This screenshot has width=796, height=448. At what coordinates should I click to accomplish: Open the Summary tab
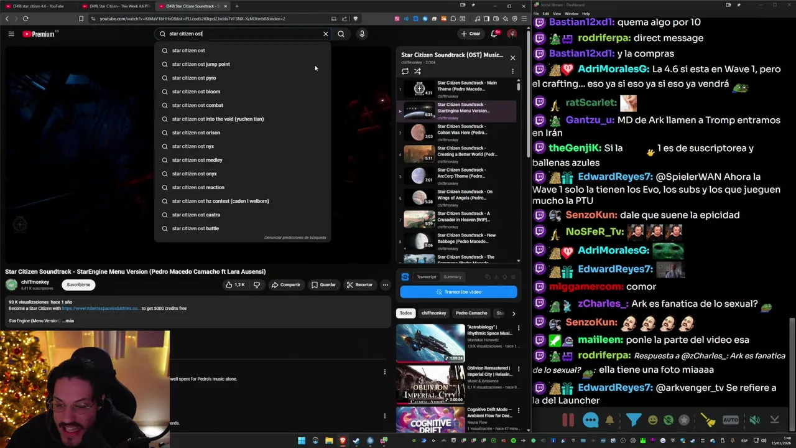tap(452, 277)
